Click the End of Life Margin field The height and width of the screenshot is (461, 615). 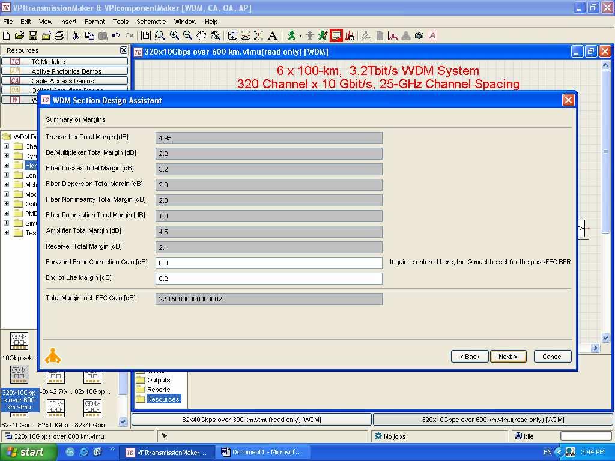click(268, 279)
